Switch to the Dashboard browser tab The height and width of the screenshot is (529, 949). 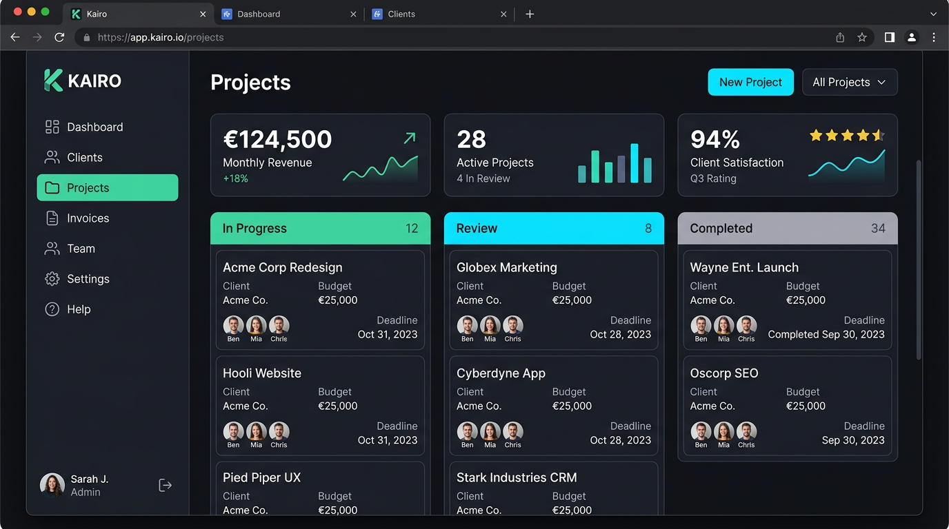click(x=258, y=14)
